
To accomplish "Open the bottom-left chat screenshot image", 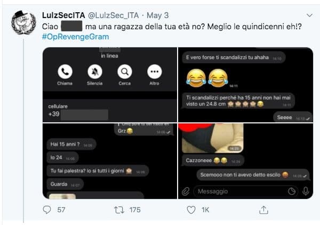I will [x=109, y=161].
